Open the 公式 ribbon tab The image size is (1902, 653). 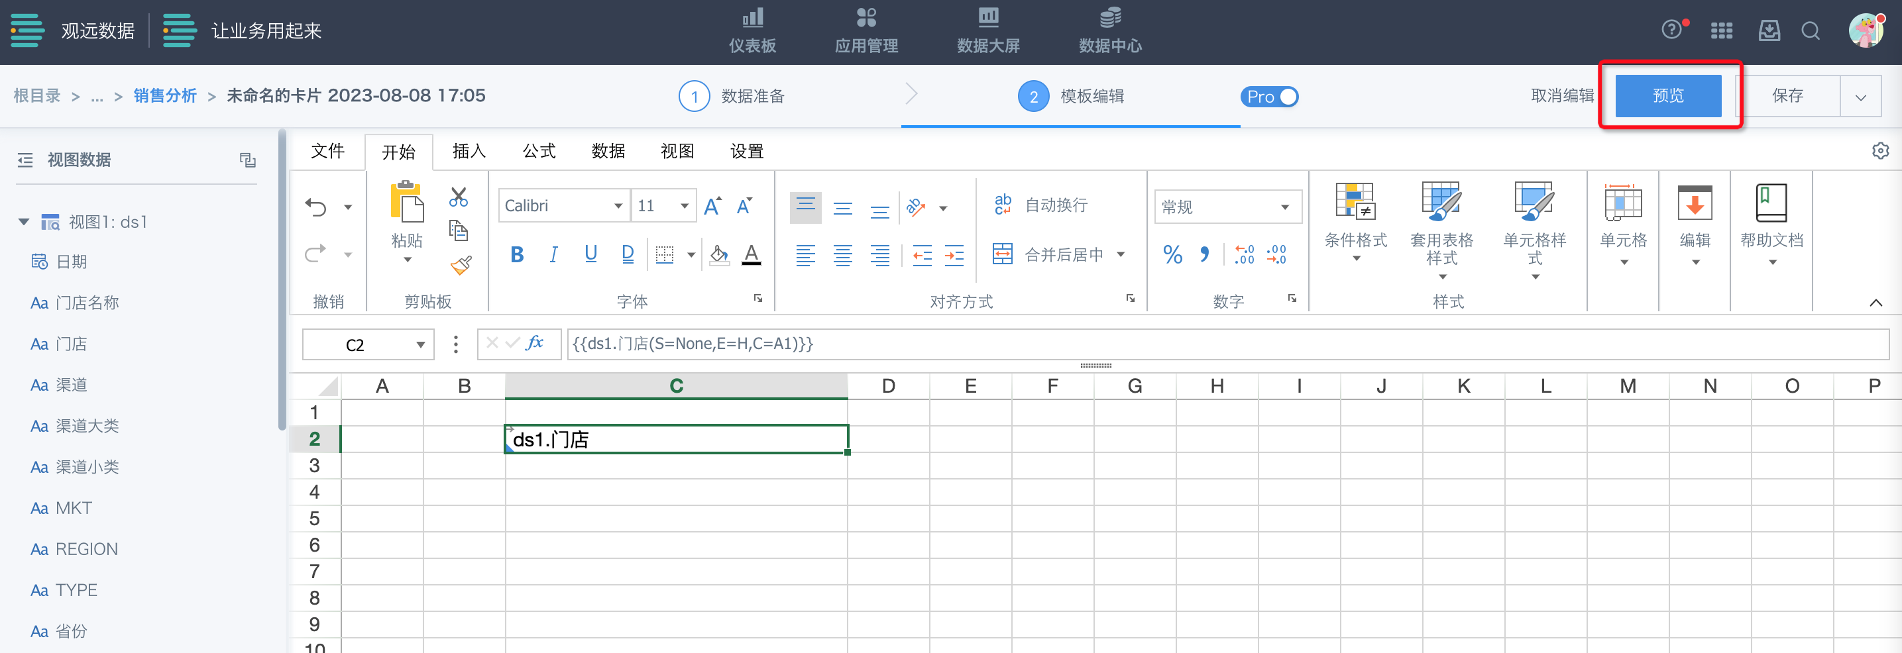(x=538, y=151)
